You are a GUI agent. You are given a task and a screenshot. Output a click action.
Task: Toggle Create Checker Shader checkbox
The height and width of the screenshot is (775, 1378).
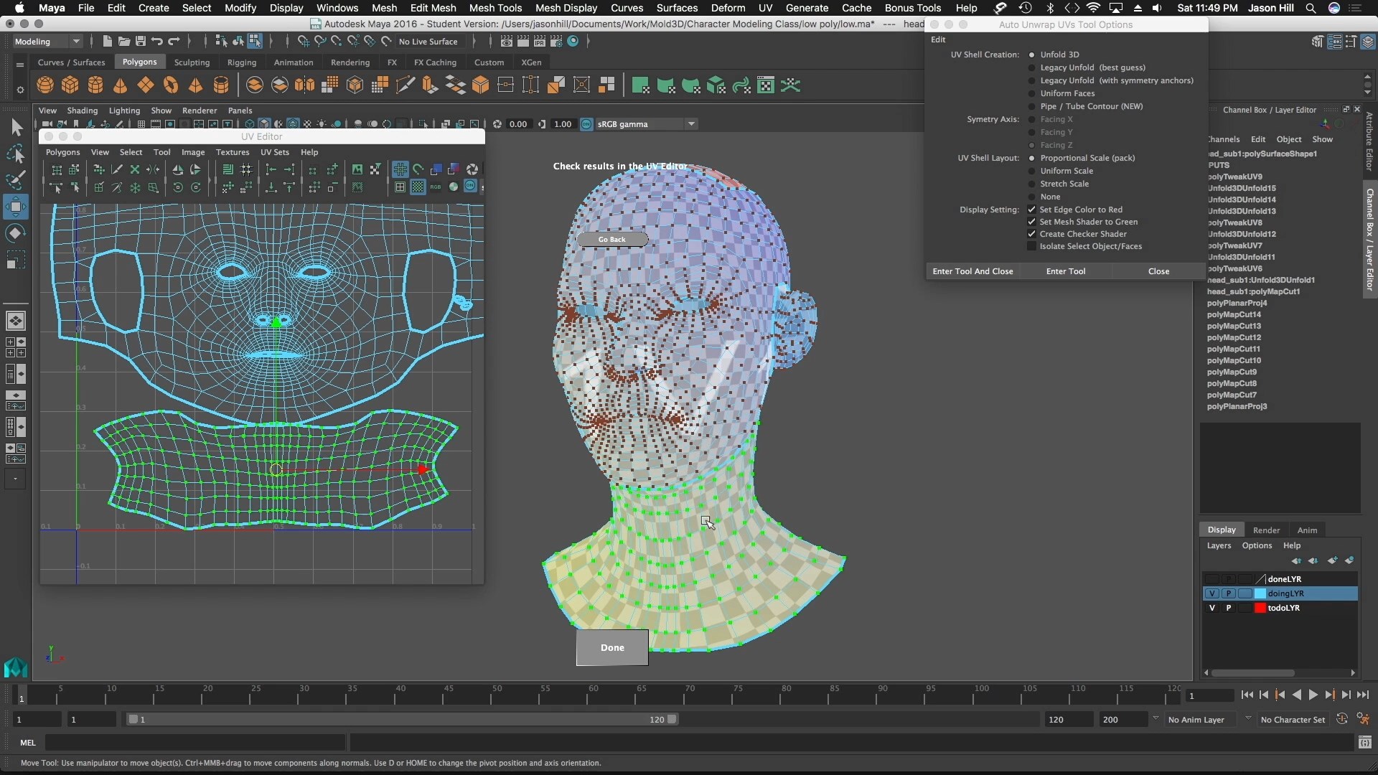click(1032, 234)
